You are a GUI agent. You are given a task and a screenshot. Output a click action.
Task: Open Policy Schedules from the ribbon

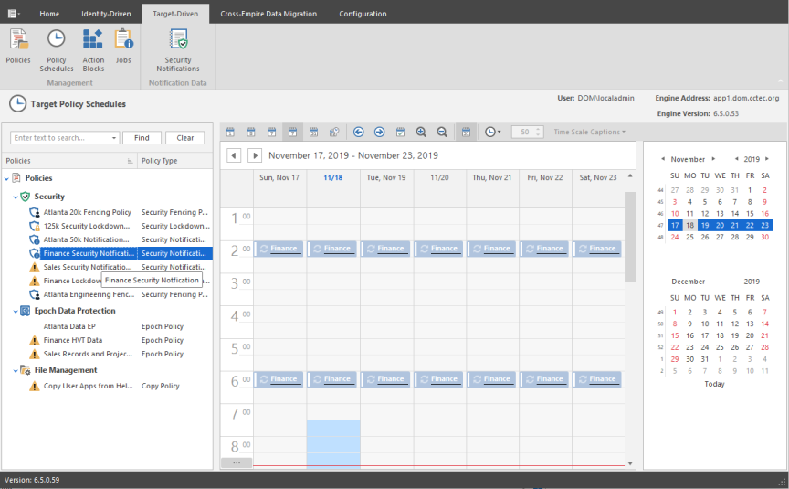(x=57, y=50)
